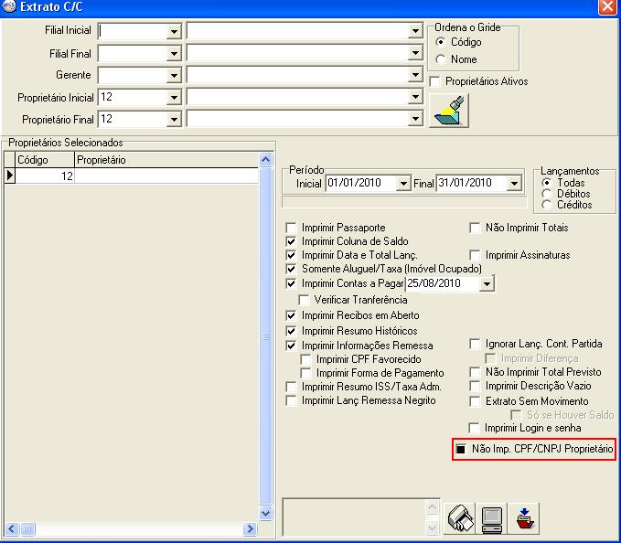Enable Proprietários Ativos checkbox
621x543 pixels.
(435, 81)
